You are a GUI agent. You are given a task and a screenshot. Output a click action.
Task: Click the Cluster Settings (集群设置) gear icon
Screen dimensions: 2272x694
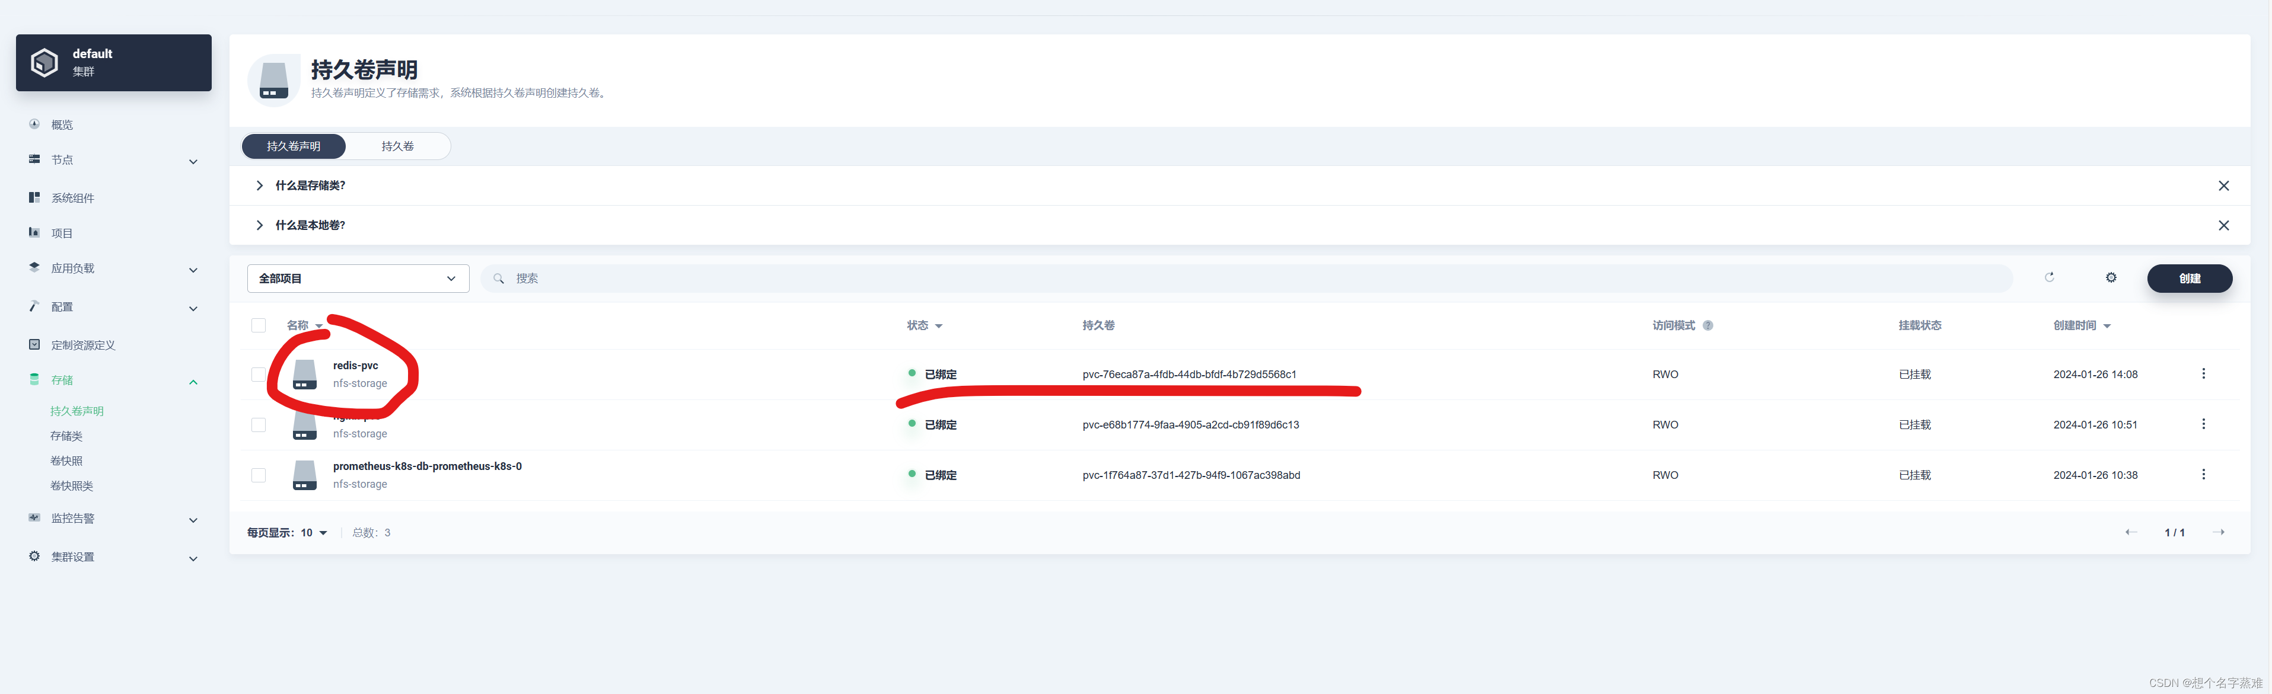point(34,557)
